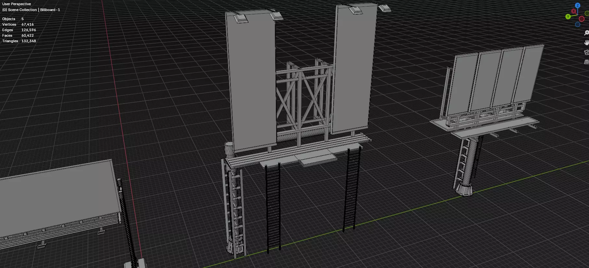Click the red X axis gizmo handle
The height and width of the screenshot is (268, 589).
pyautogui.click(x=573, y=11)
